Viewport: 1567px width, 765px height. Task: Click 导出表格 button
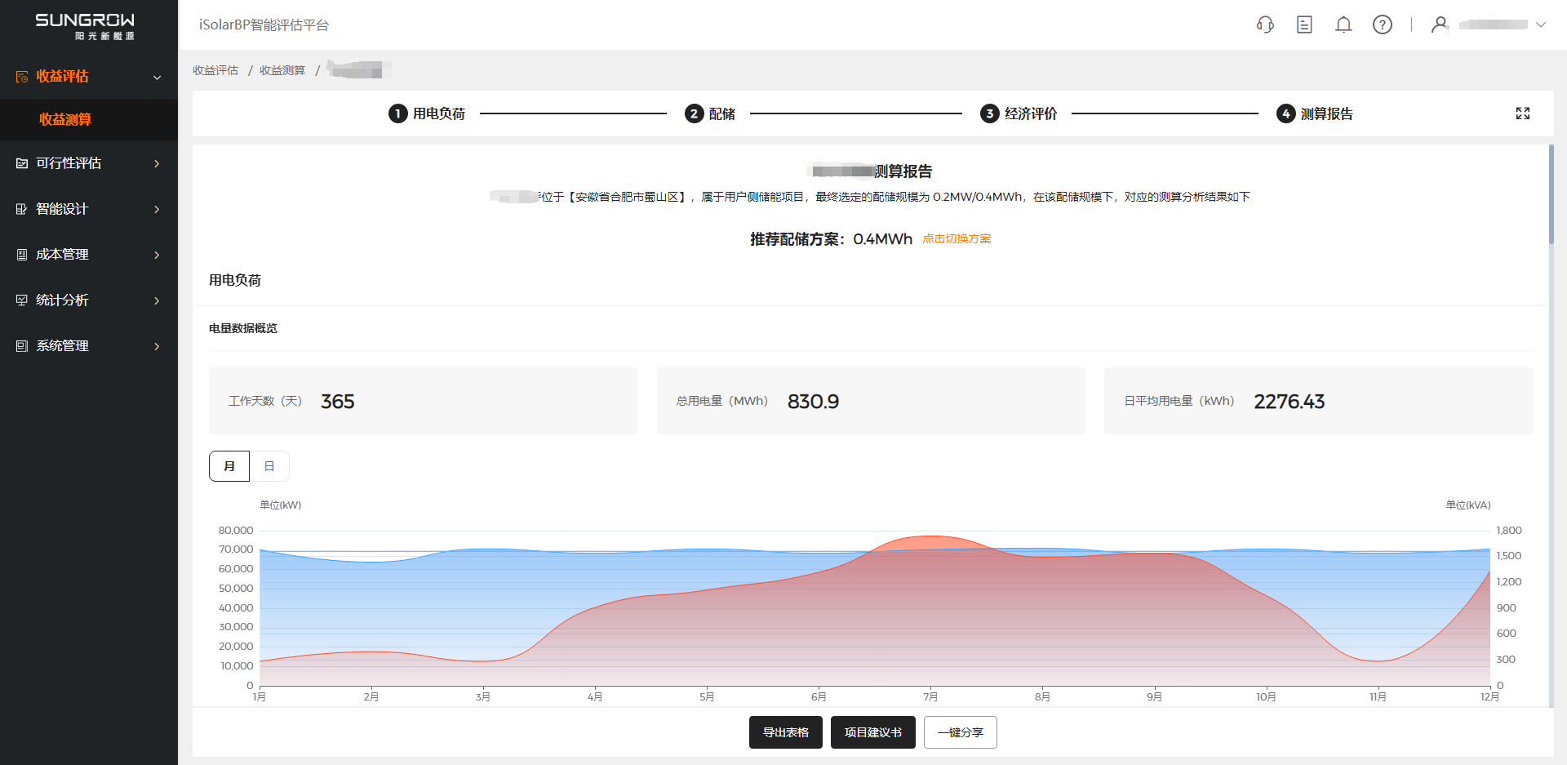785,732
